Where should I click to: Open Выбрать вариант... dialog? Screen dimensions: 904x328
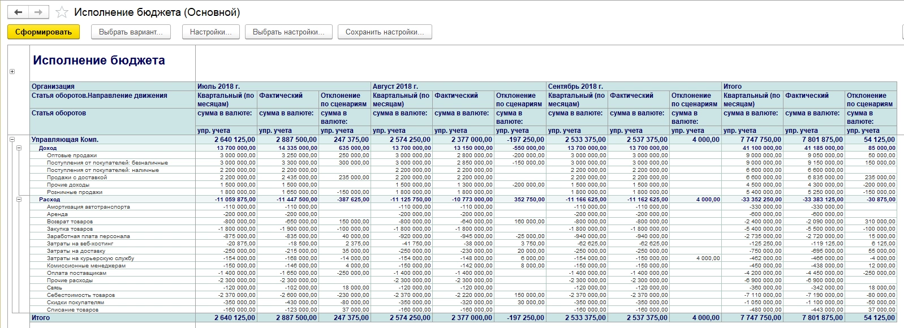coord(131,32)
